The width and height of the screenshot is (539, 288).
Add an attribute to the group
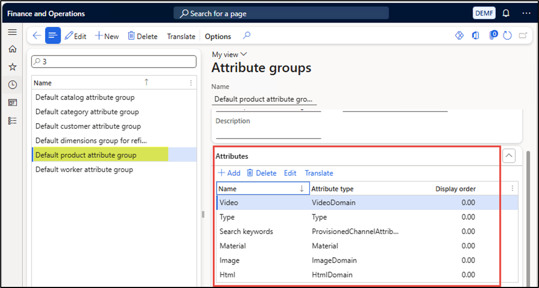[229, 173]
